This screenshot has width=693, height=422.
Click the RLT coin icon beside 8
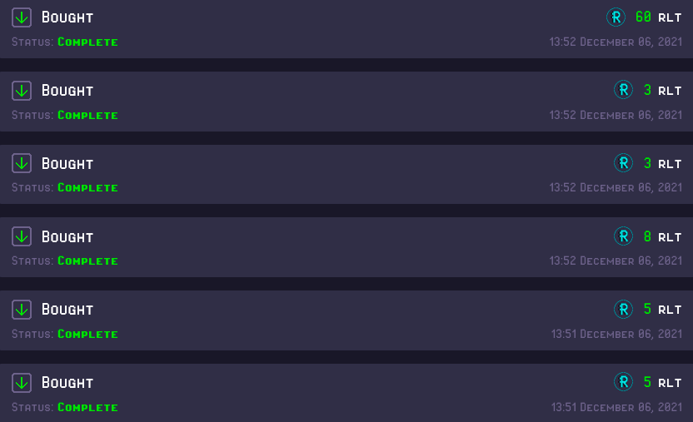623,236
